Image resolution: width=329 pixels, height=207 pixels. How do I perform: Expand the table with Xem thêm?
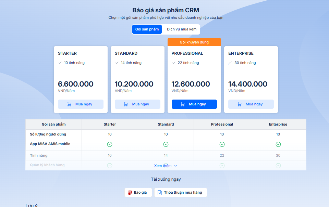tap(166, 166)
